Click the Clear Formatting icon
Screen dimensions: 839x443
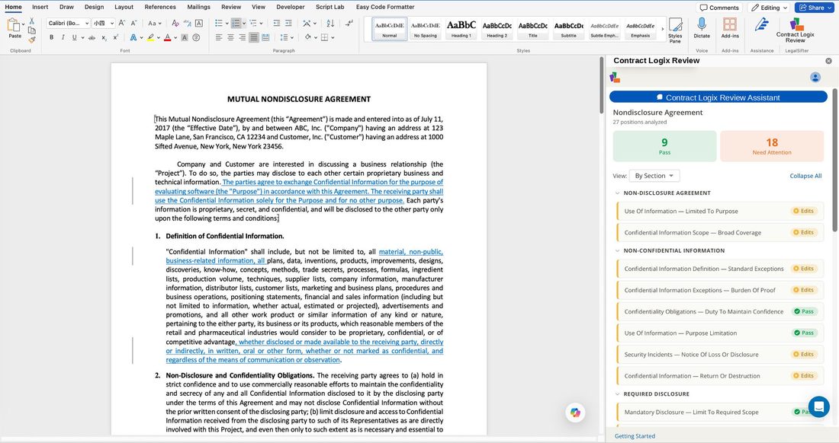[175, 23]
